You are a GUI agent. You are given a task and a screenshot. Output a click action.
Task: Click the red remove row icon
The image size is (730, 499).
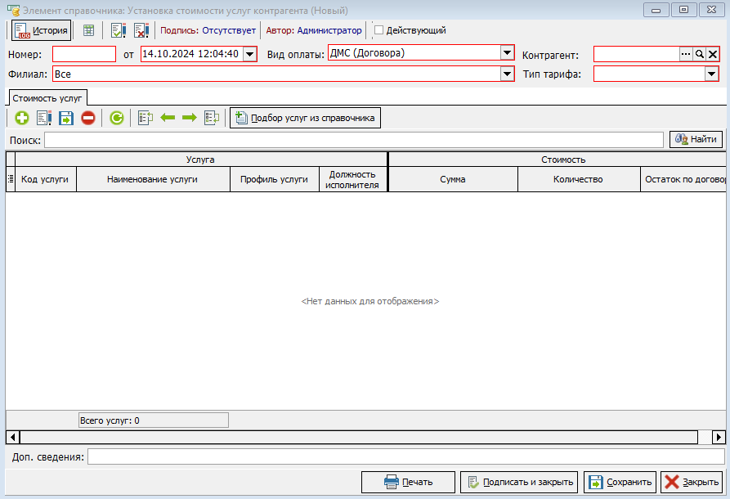pos(87,118)
